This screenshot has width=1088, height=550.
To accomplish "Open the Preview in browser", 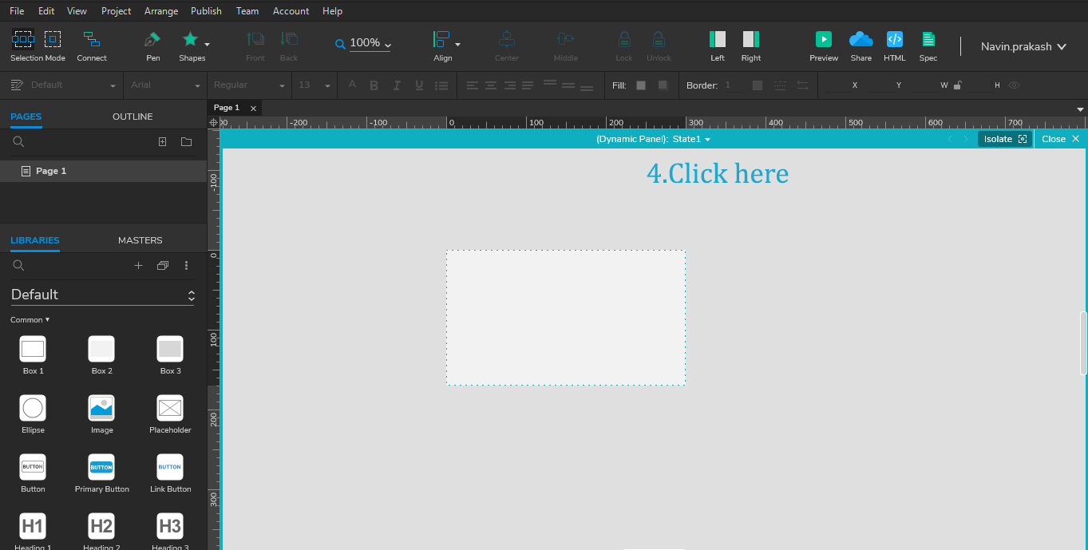I will click(x=823, y=39).
